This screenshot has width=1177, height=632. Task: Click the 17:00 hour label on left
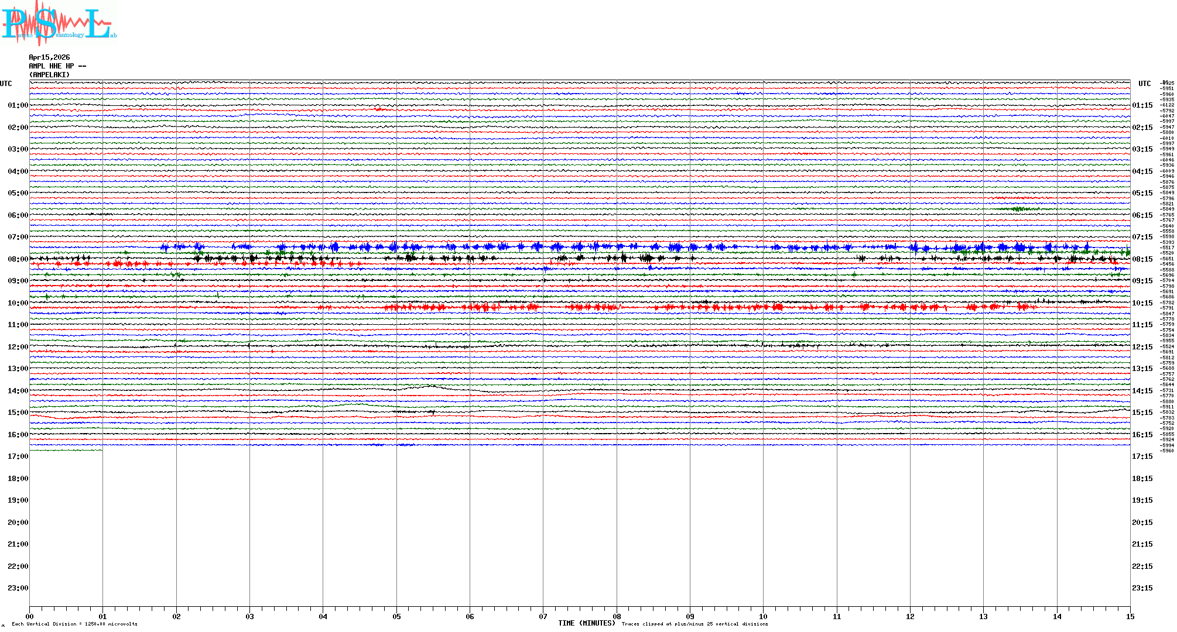pyautogui.click(x=18, y=456)
